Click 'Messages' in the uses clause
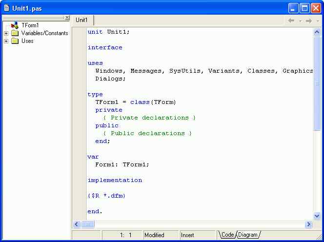Image resolution: width=324 pixels, height=242 pixels. [146, 71]
